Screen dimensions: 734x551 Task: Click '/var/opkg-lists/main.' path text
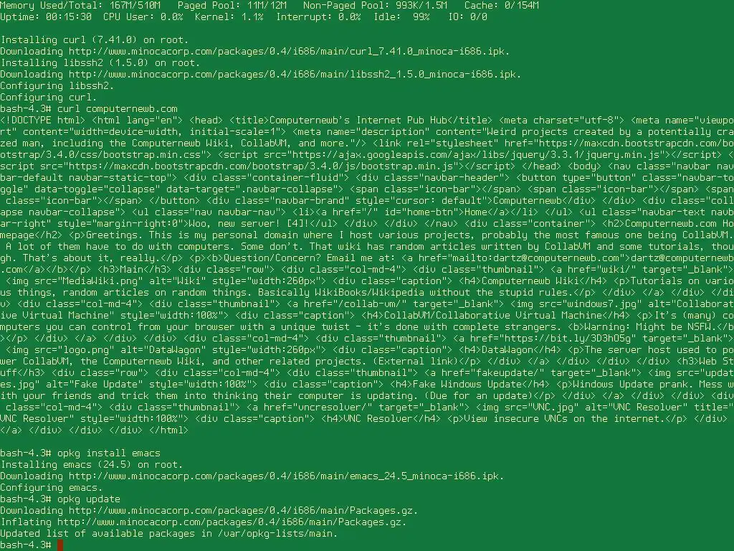click(277, 534)
